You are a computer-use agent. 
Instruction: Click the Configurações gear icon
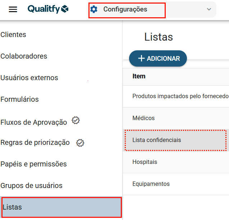tap(94, 9)
